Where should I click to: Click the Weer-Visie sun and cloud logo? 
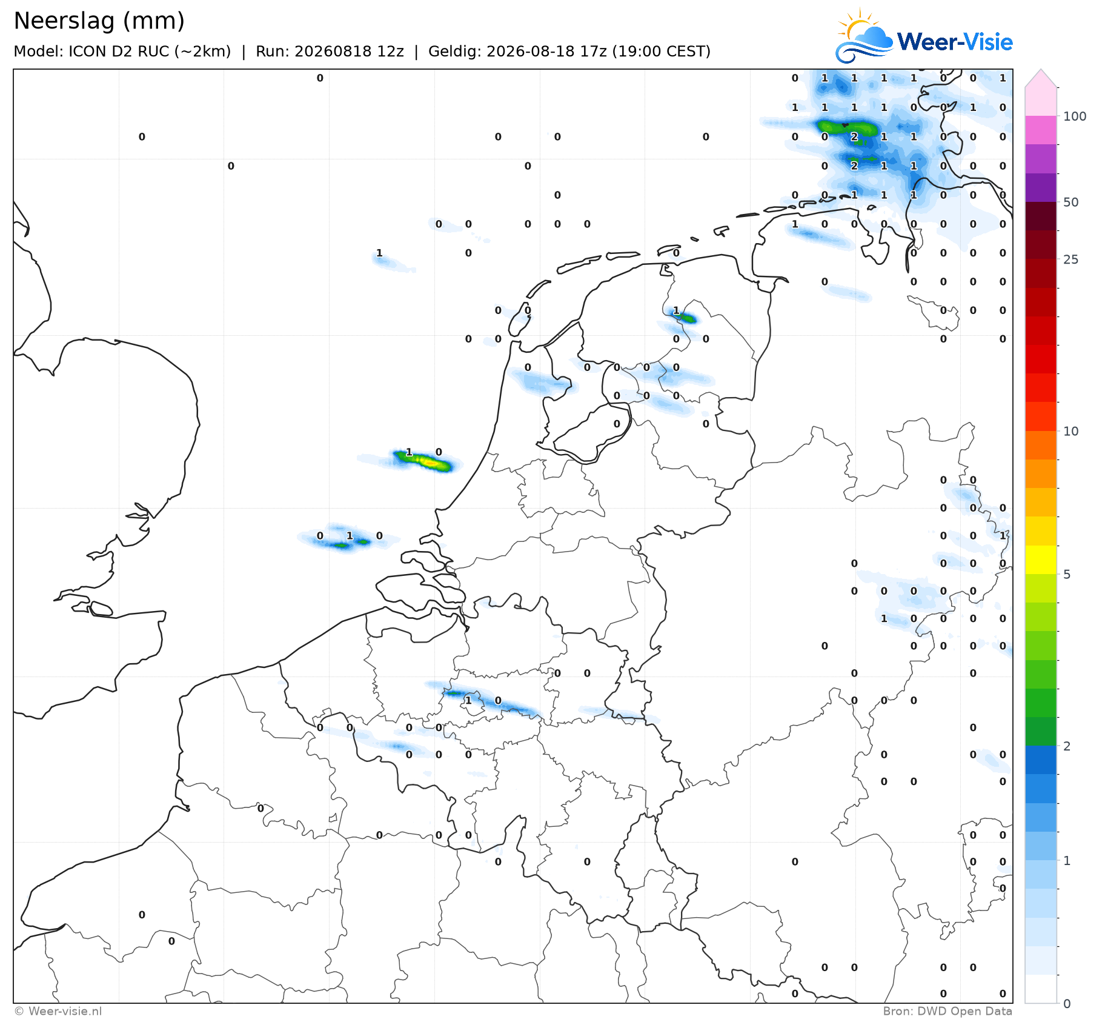click(x=864, y=35)
